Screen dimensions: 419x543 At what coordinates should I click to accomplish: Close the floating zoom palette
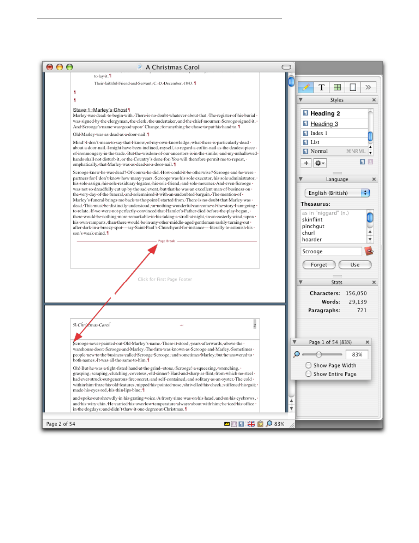pos(368,342)
